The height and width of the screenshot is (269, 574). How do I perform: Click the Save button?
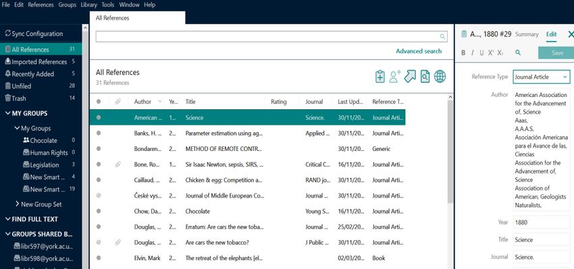click(x=557, y=53)
